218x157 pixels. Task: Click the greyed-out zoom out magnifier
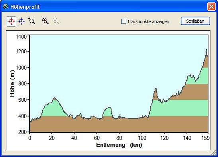click(56, 21)
